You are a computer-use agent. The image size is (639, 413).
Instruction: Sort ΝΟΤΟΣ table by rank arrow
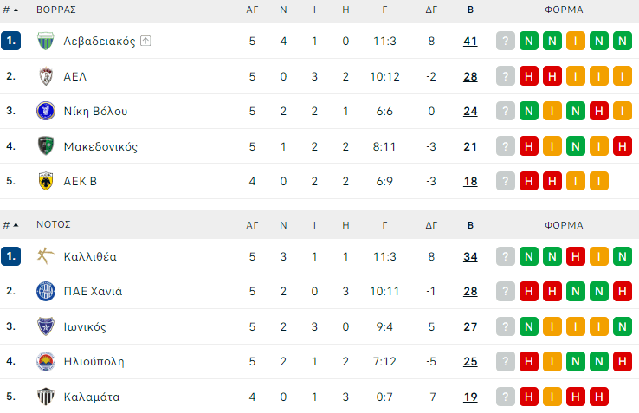pos(16,225)
